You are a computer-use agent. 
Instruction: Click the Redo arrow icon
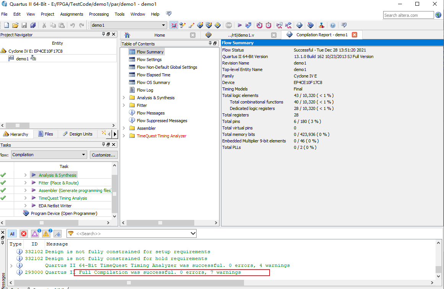coord(81,25)
